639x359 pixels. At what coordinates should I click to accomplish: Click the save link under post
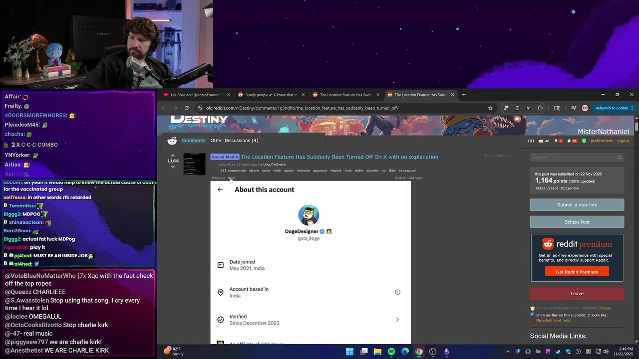266,171
